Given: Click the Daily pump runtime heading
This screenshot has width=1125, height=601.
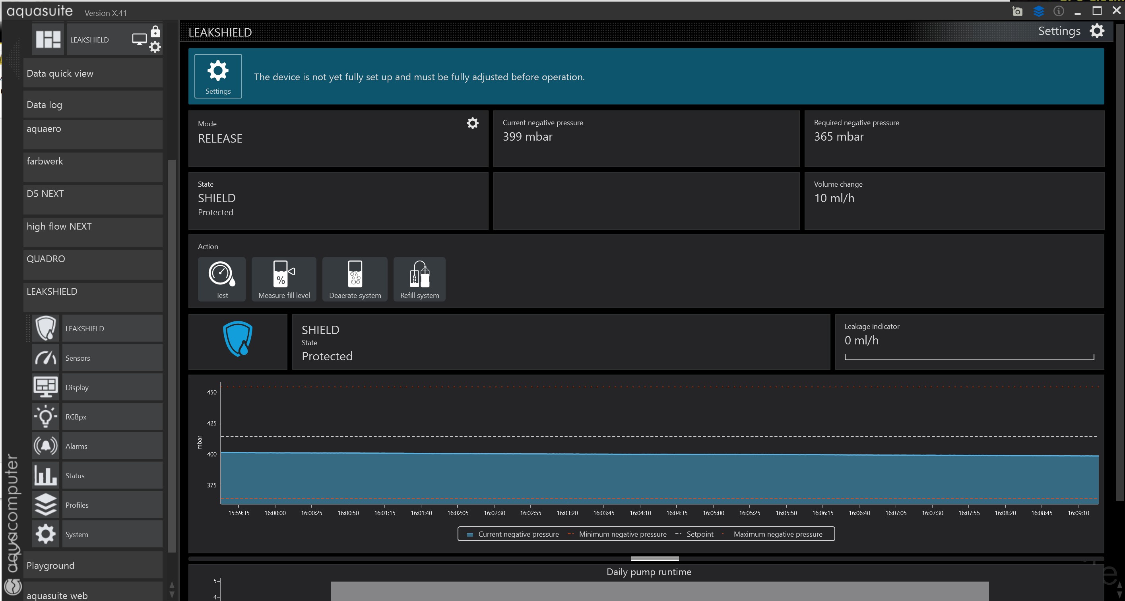Looking at the screenshot, I should [648, 572].
